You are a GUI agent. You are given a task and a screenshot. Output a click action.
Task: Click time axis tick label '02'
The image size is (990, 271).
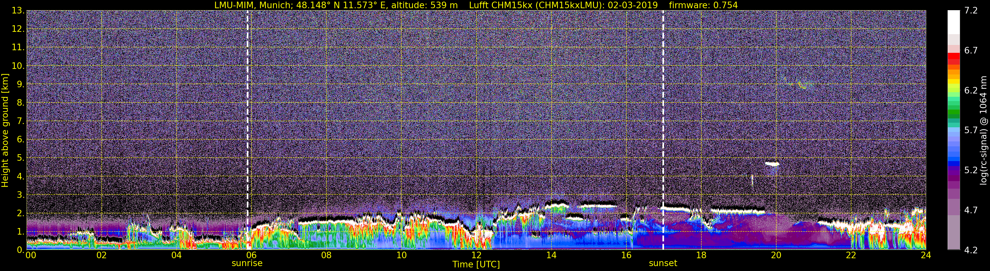(x=101, y=256)
